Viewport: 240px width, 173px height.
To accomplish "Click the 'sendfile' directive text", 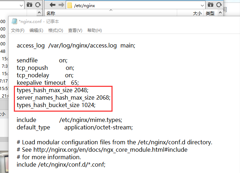I will [27, 60].
